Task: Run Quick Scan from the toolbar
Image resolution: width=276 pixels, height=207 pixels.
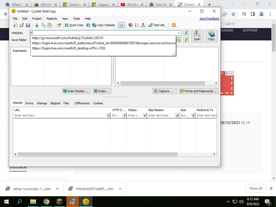Action: pyautogui.click(x=74, y=25)
